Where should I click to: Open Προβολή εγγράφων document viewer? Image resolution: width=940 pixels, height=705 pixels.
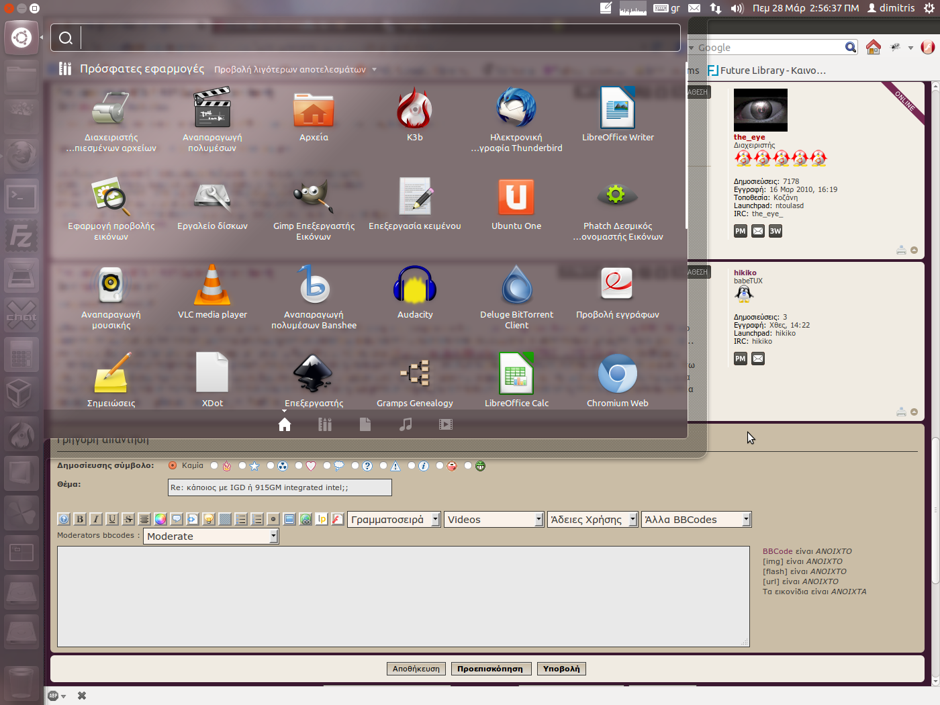click(x=618, y=285)
